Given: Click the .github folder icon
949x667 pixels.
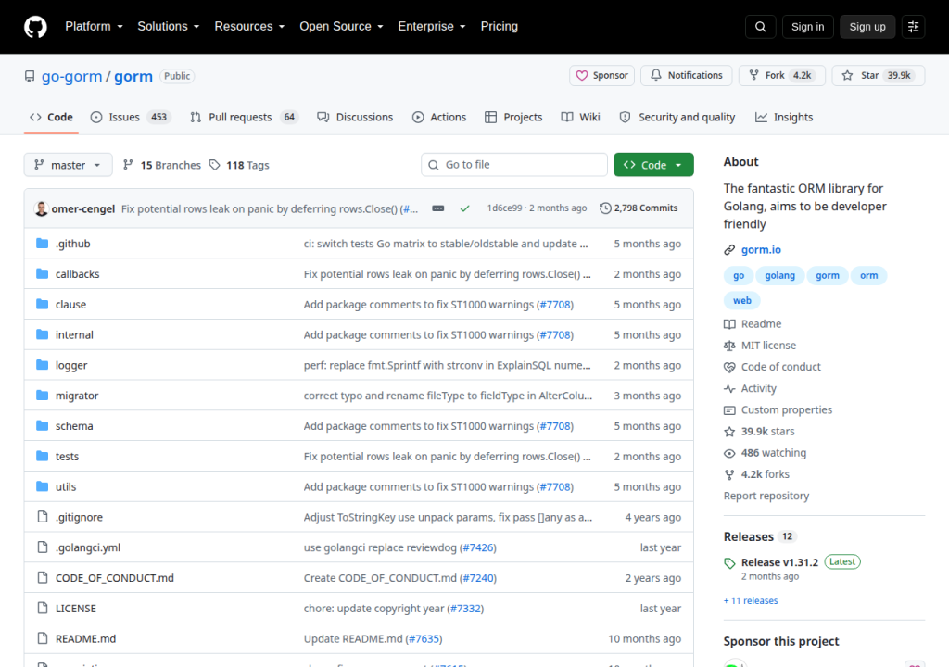Looking at the screenshot, I should (43, 244).
